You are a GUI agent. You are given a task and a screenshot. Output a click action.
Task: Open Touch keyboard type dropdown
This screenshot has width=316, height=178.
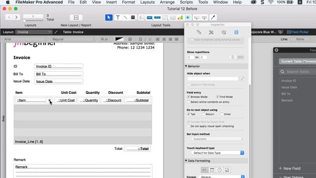217,153
